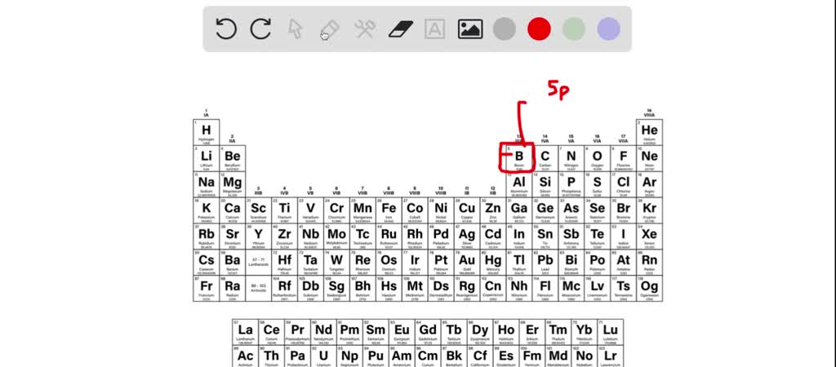Select the pointer selection tool
Viewport: 836px width, 367px height.
coord(296,29)
